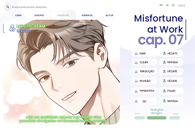The image size is (195, 128).
Task: Switch to the AUTOR tab
Action: [109, 15]
